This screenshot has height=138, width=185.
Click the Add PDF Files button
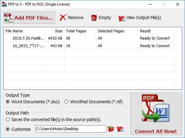(x=29, y=18)
